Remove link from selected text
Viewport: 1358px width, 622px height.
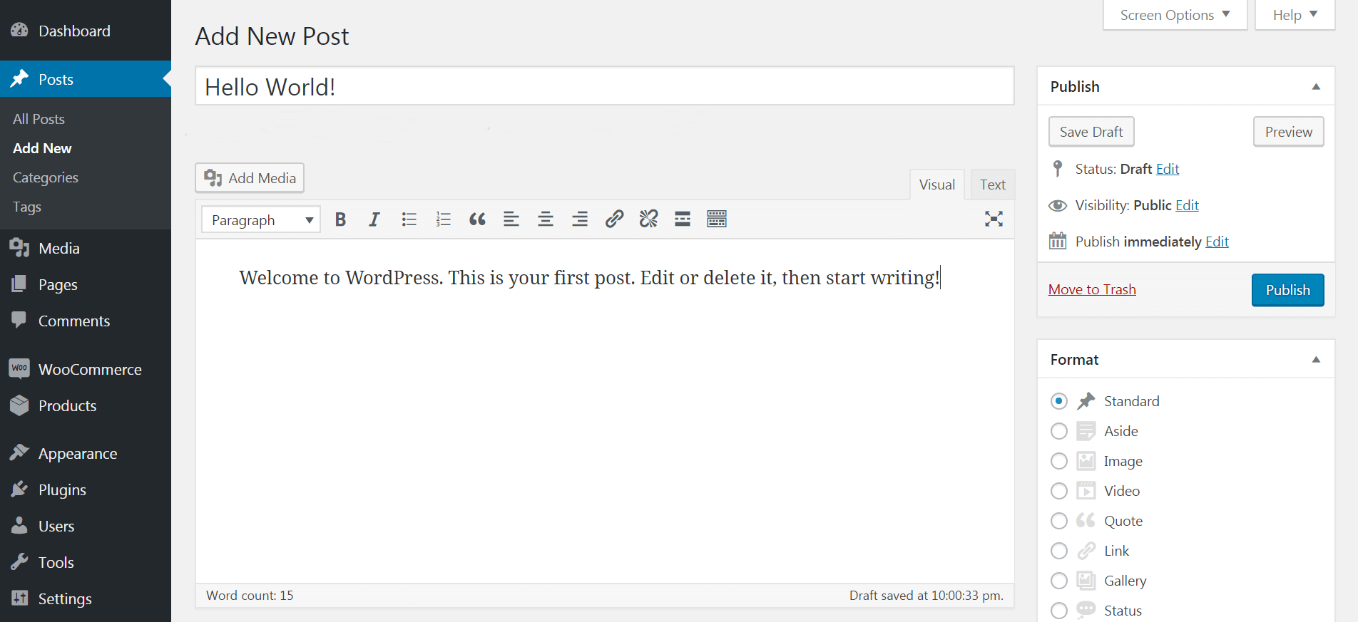click(x=648, y=219)
